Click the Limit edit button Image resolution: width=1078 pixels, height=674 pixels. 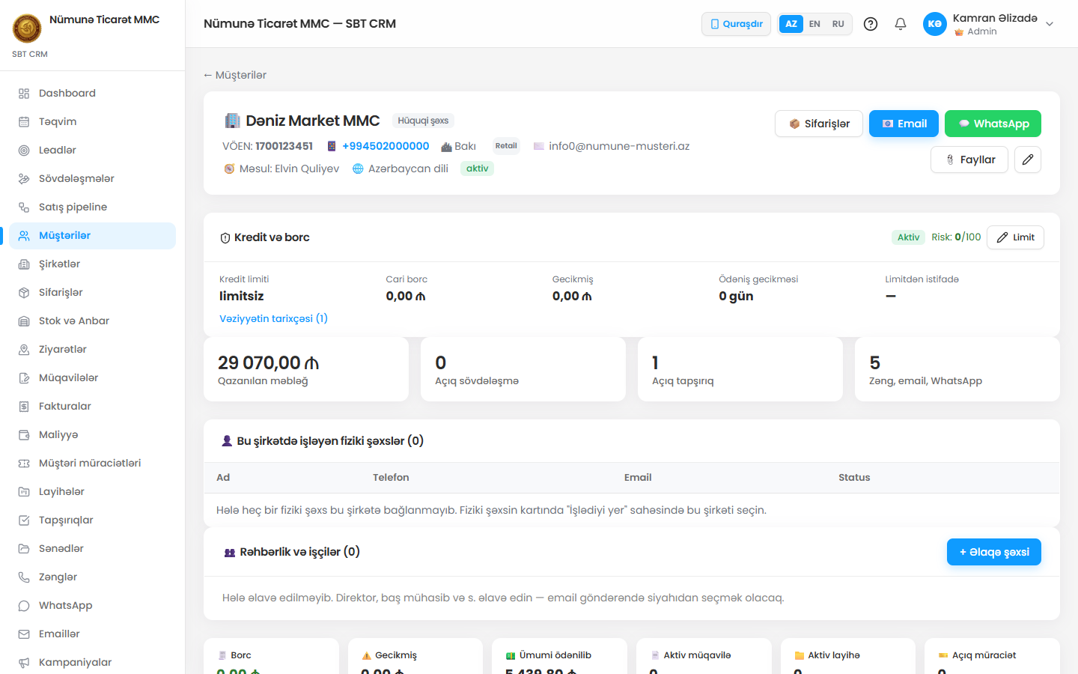click(x=1015, y=237)
